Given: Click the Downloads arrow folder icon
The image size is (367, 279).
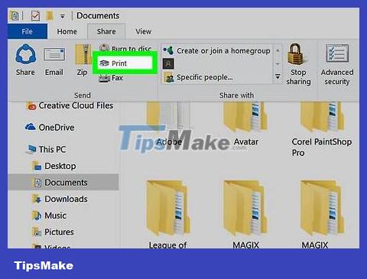Looking at the screenshot, I should coord(37,199).
